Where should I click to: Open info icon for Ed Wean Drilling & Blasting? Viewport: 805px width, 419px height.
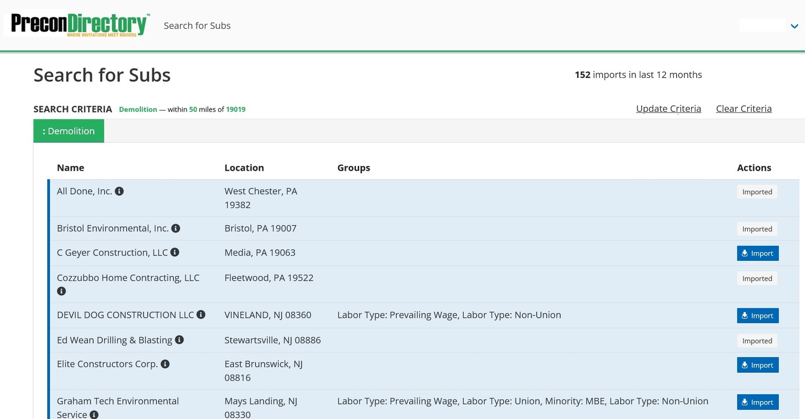pos(179,340)
